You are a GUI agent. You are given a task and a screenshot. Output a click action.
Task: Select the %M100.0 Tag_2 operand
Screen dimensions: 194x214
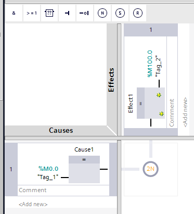pyautogui.click(x=154, y=64)
